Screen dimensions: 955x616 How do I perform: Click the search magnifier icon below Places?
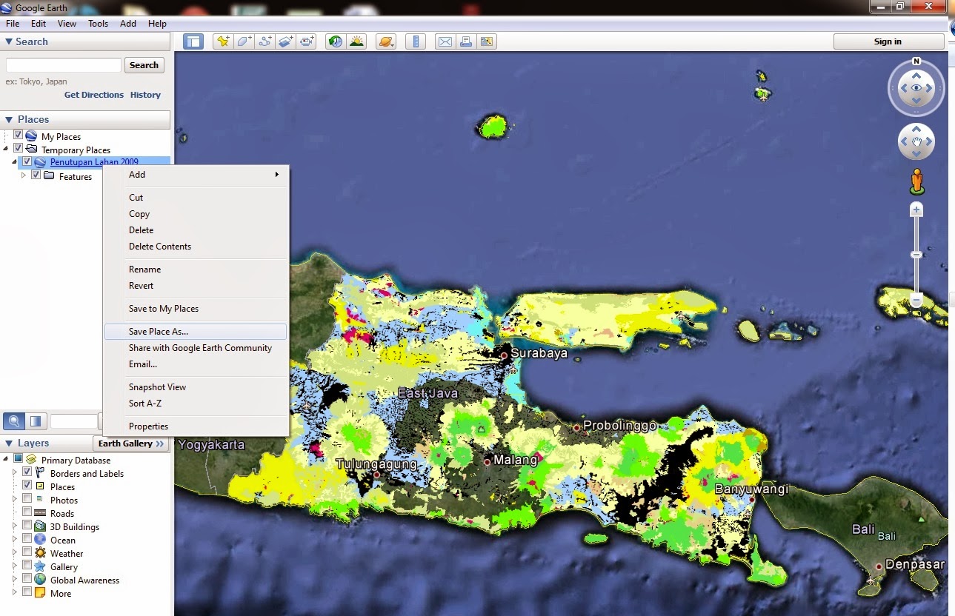[x=13, y=421]
